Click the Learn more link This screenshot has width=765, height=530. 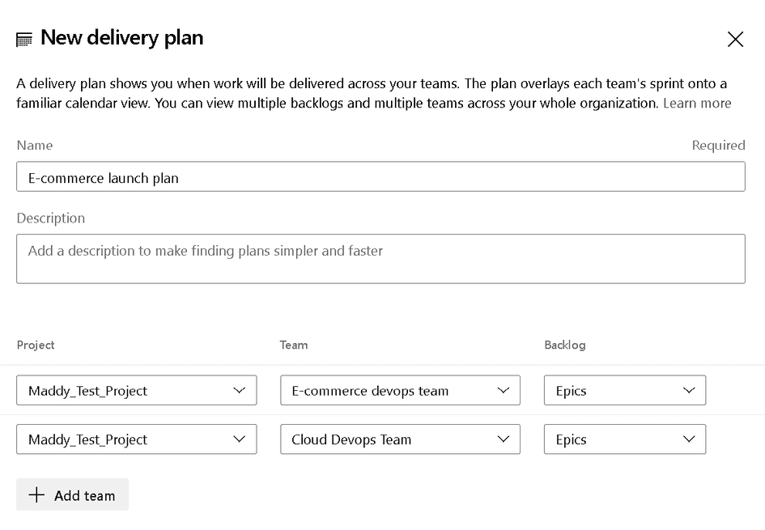(x=697, y=103)
